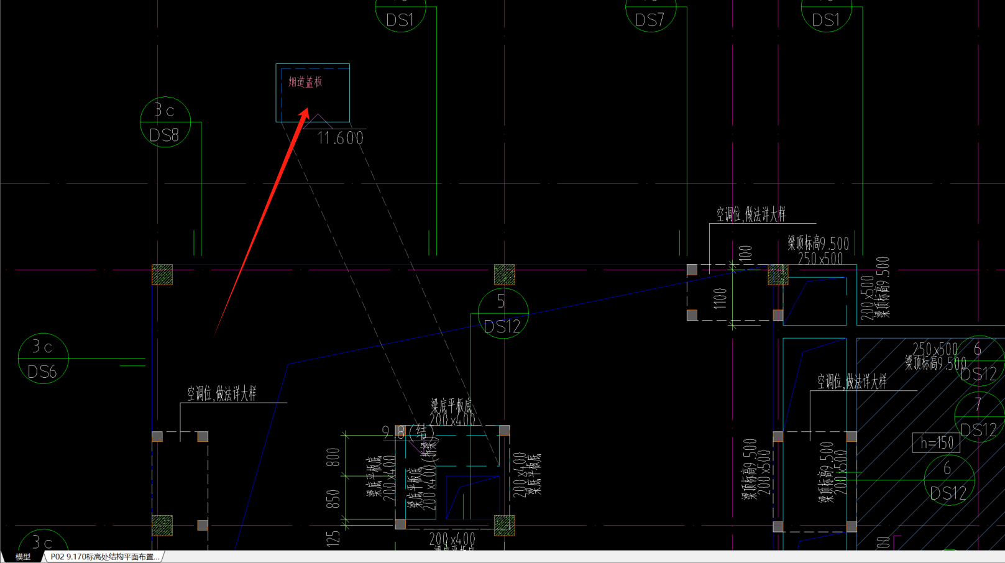Select the 125 dimension text
The height and width of the screenshot is (563, 1005).
333,538
